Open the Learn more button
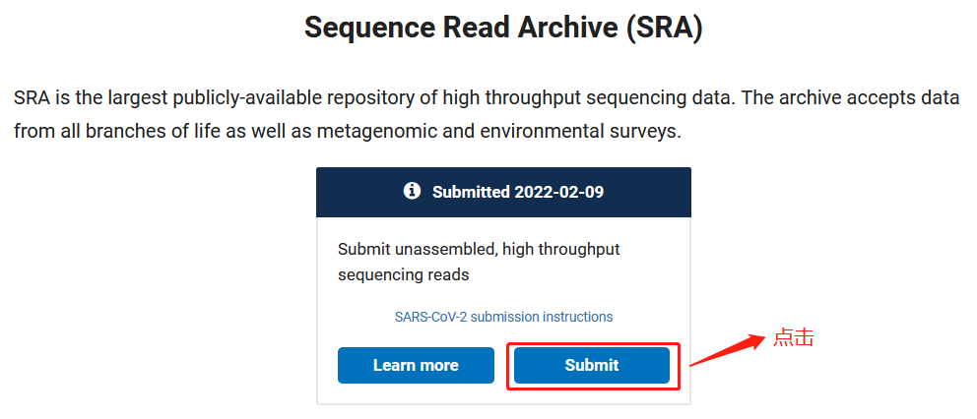 point(416,366)
